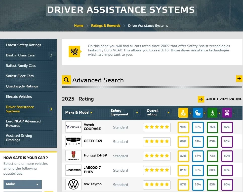243x192 pixels.
Task: Click the Advanced Search magnifier icon
Action: pyautogui.click(x=66, y=80)
